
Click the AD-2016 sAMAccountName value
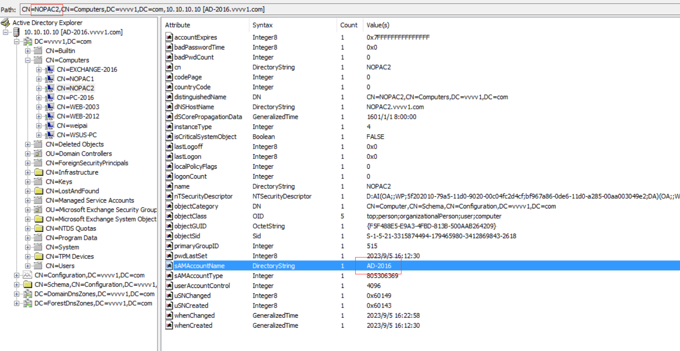point(379,266)
